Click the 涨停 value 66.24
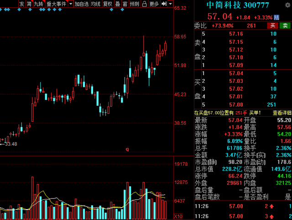 point(235,176)
